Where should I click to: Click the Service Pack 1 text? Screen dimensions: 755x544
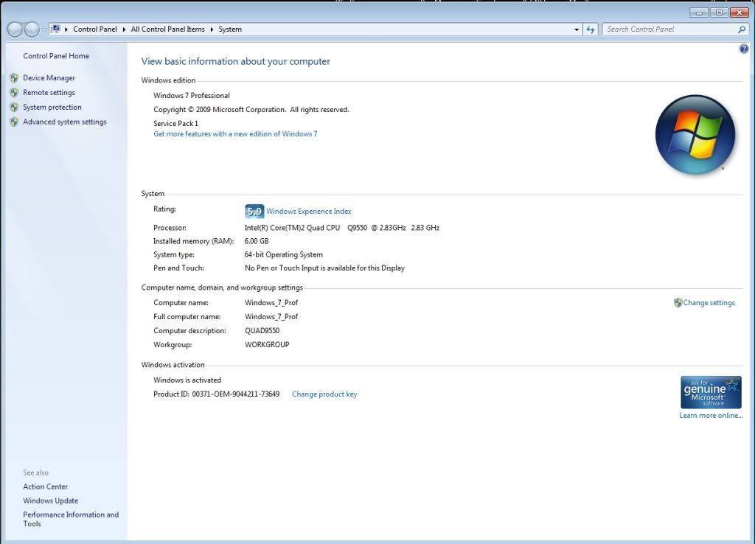click(x=175, y=123)
